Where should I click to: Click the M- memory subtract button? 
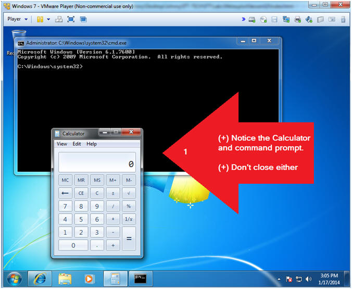[129, 180]
